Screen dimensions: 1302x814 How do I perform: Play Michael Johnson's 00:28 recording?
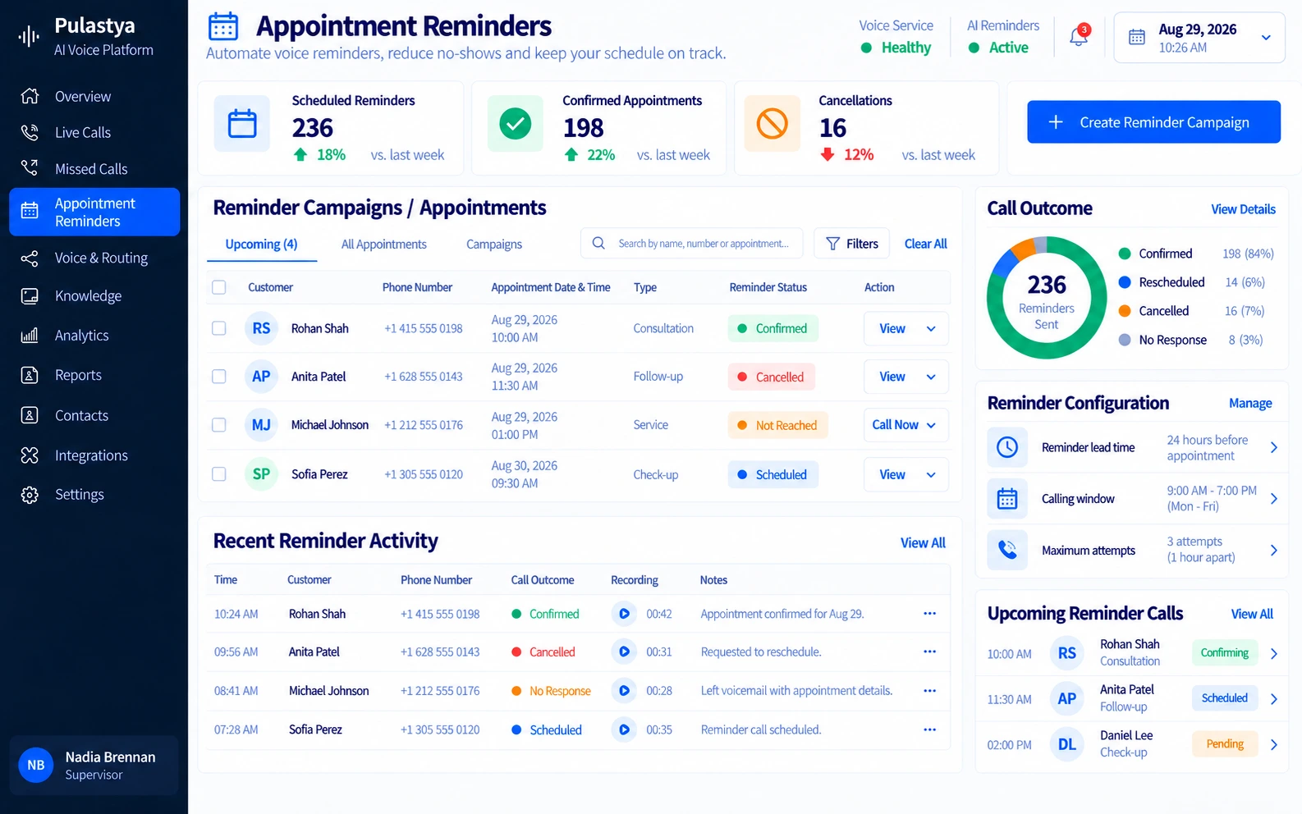click(624, 691)
